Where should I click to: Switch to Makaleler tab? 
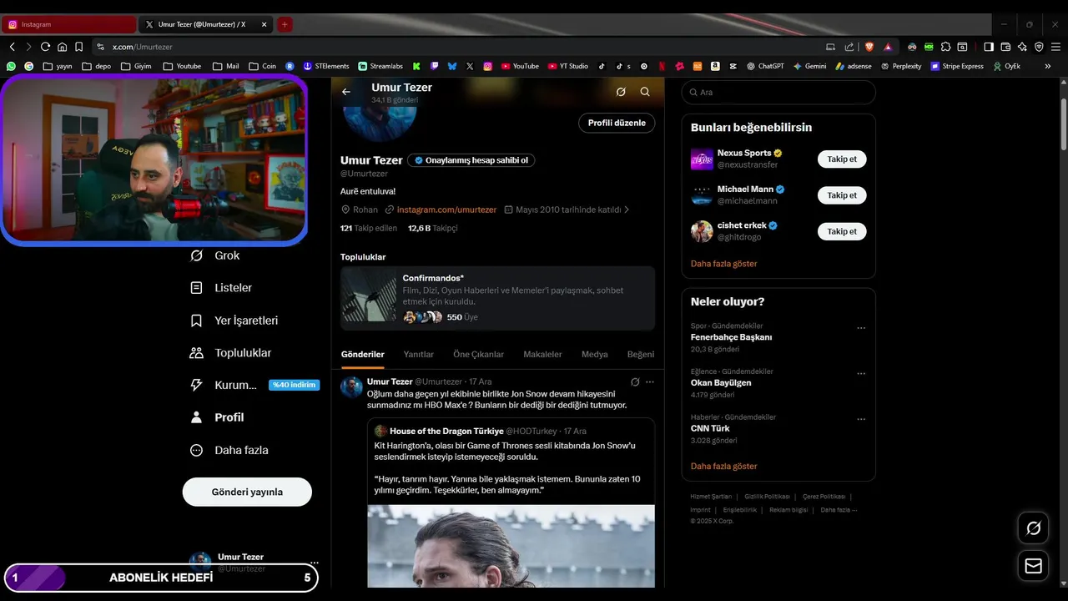542,355
